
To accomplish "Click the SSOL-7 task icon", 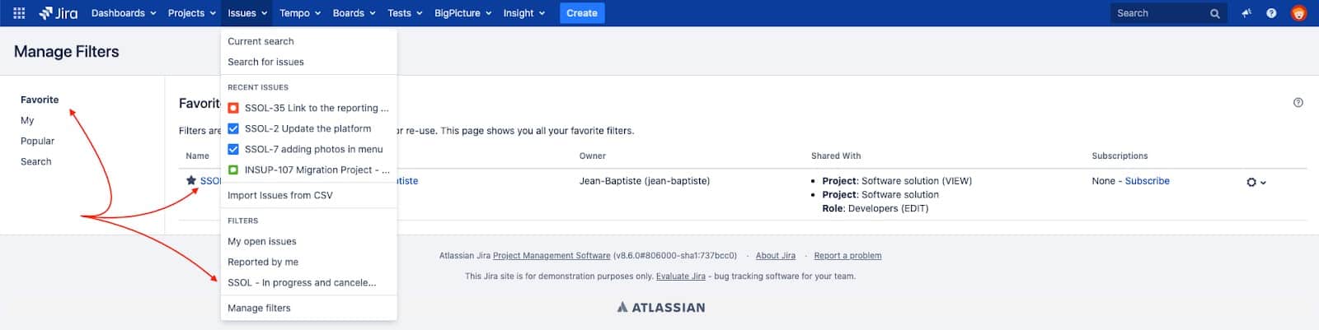I will tap(233, 149).
